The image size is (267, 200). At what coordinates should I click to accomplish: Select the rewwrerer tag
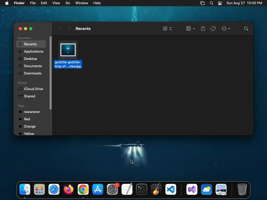31,112
